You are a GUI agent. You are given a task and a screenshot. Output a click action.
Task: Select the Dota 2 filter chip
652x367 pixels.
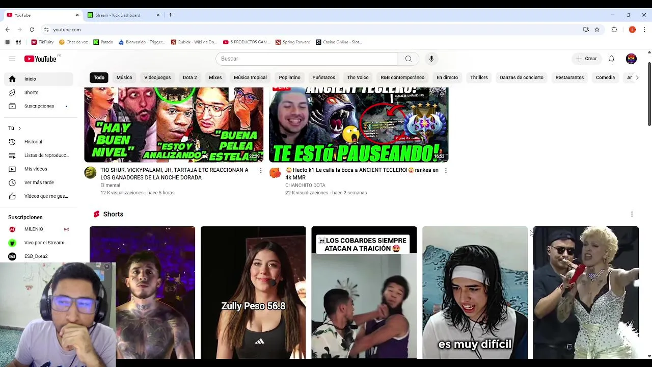[x=189, y=77]
